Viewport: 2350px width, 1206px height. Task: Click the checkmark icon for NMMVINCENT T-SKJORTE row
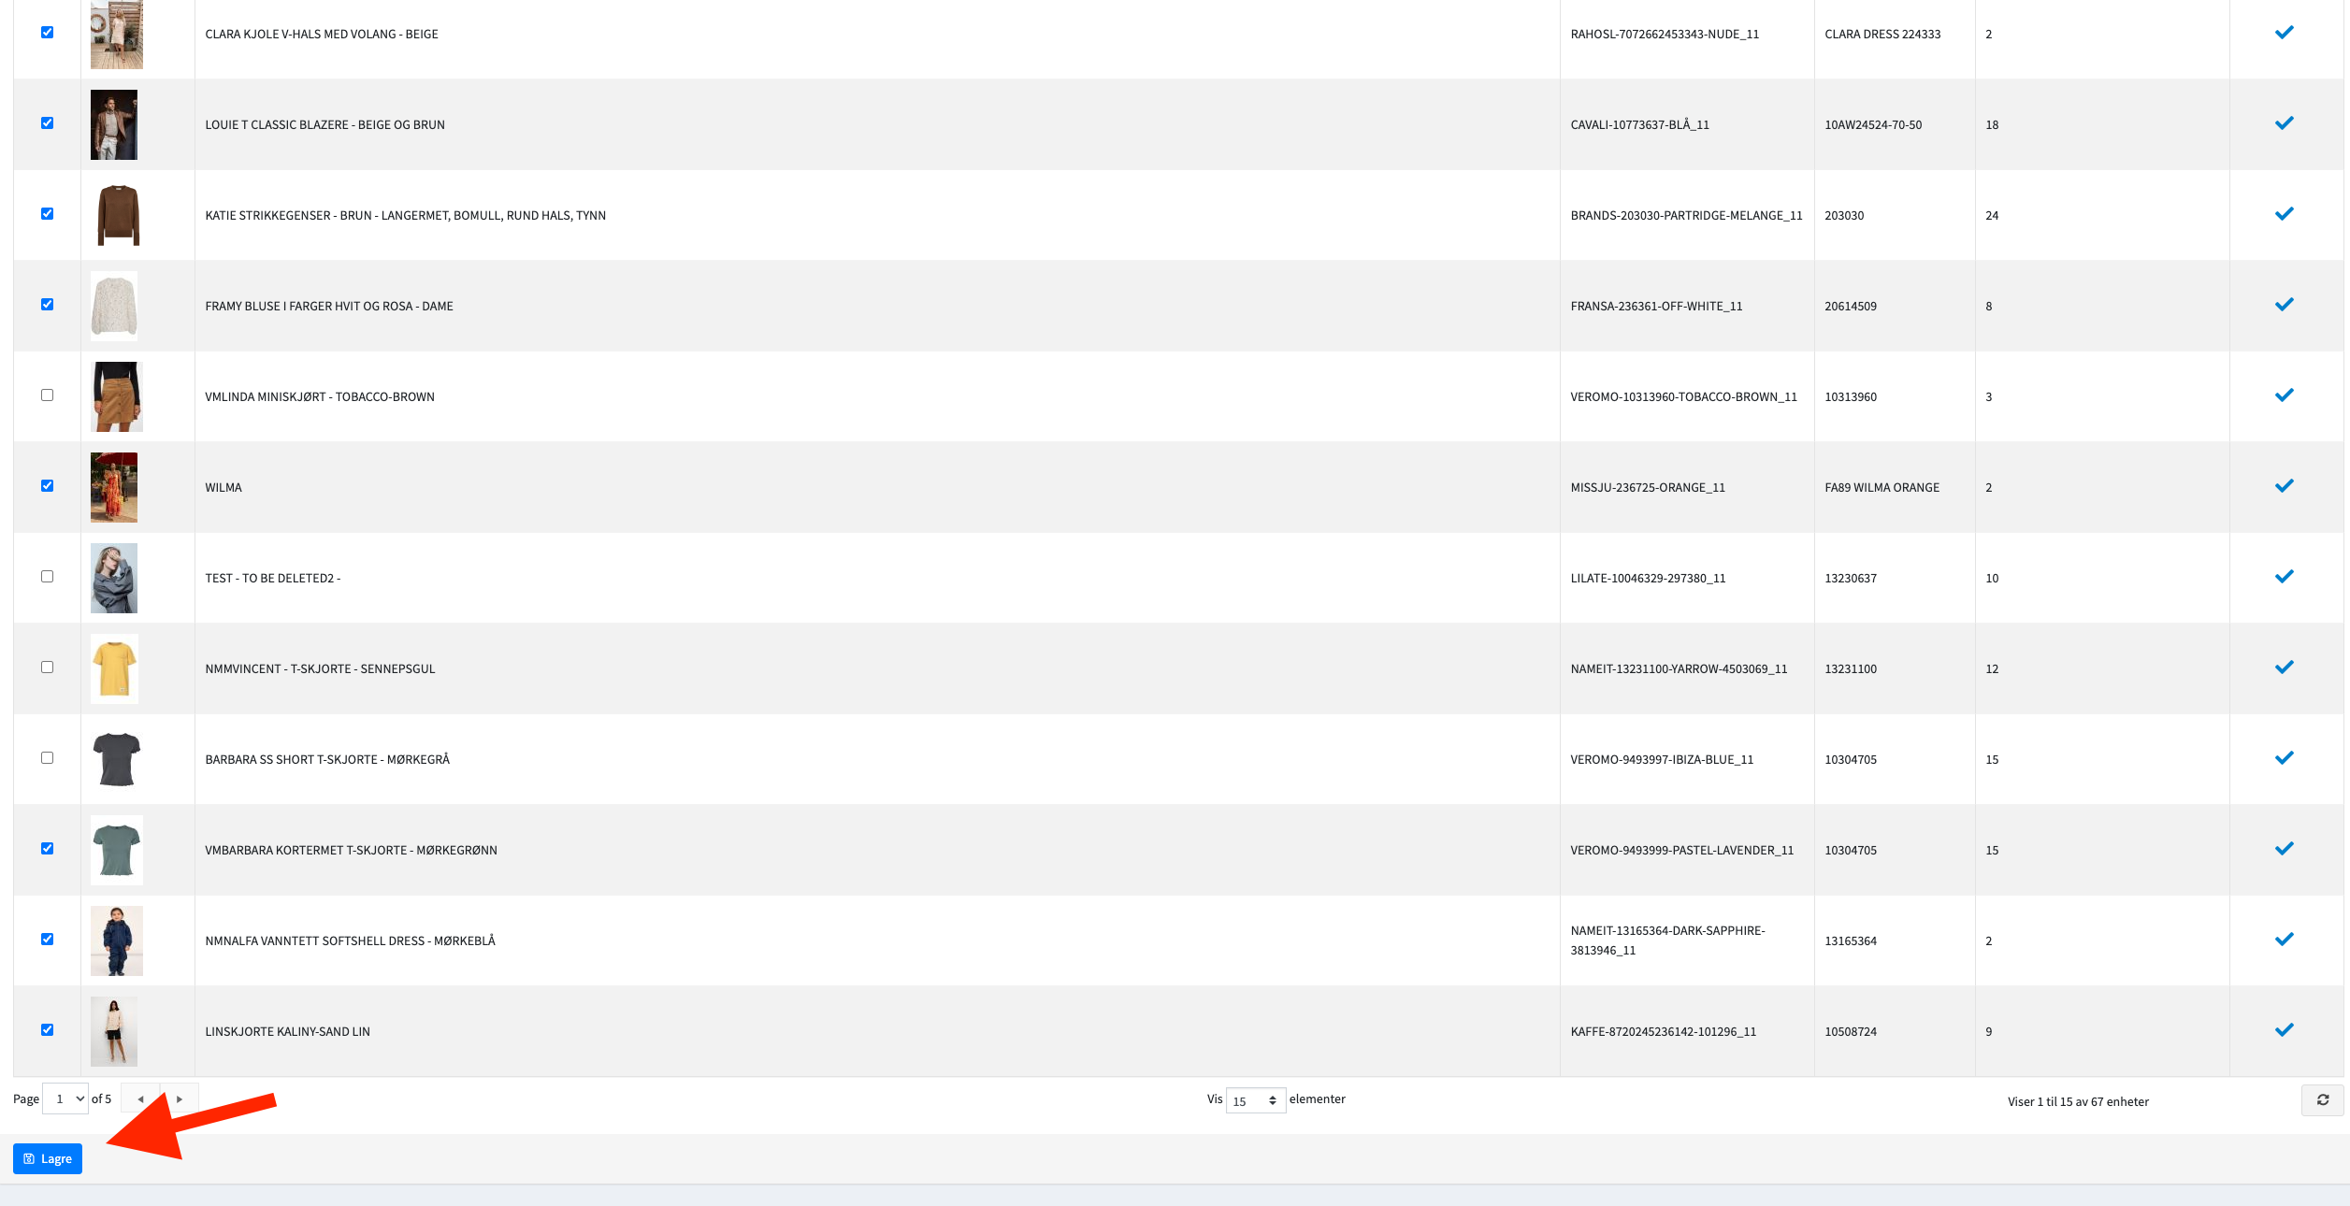click(2284, 668)
